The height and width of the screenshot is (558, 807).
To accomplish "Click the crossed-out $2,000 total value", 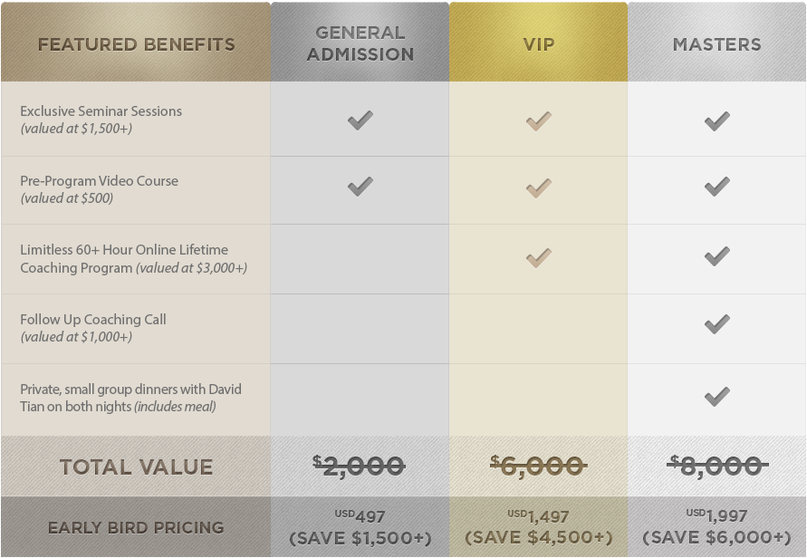I will coord(360,467).
